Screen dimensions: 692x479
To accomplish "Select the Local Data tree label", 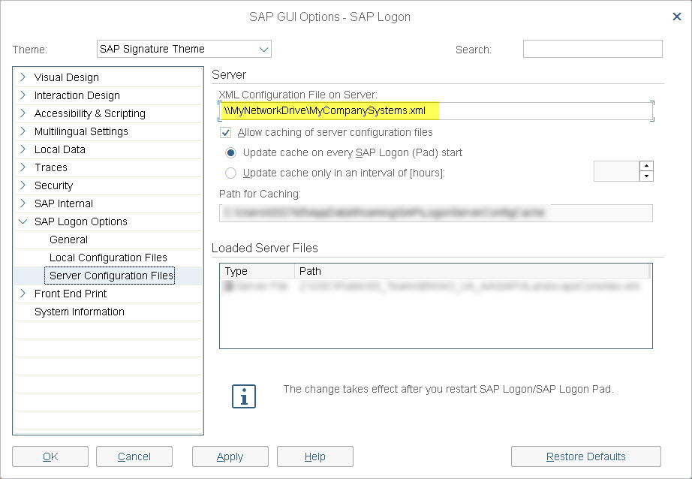I will (x=60, y=149).
